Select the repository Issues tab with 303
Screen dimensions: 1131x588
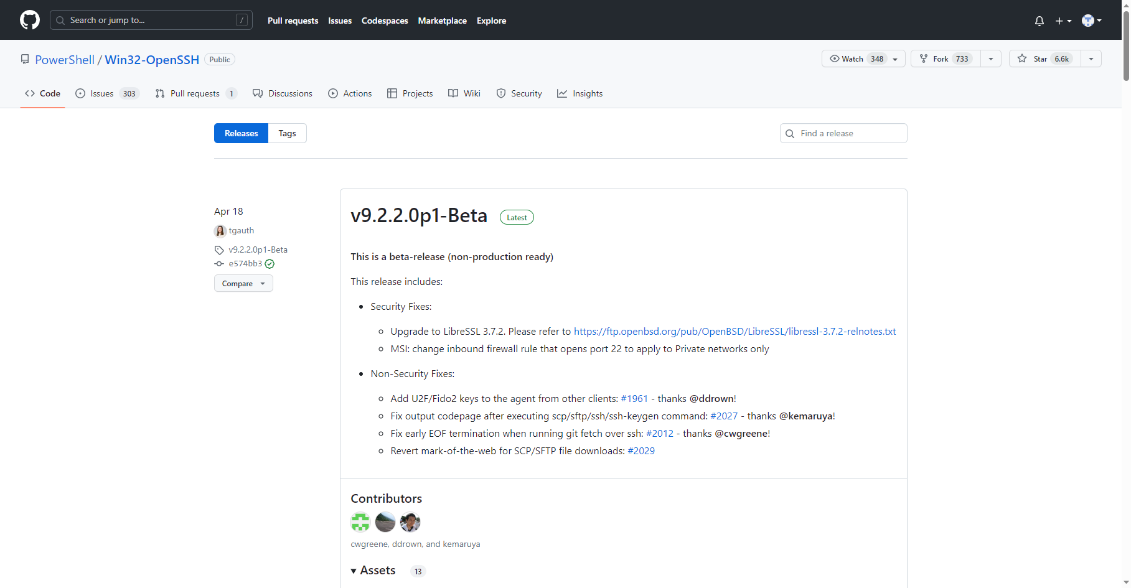(107, 93)
